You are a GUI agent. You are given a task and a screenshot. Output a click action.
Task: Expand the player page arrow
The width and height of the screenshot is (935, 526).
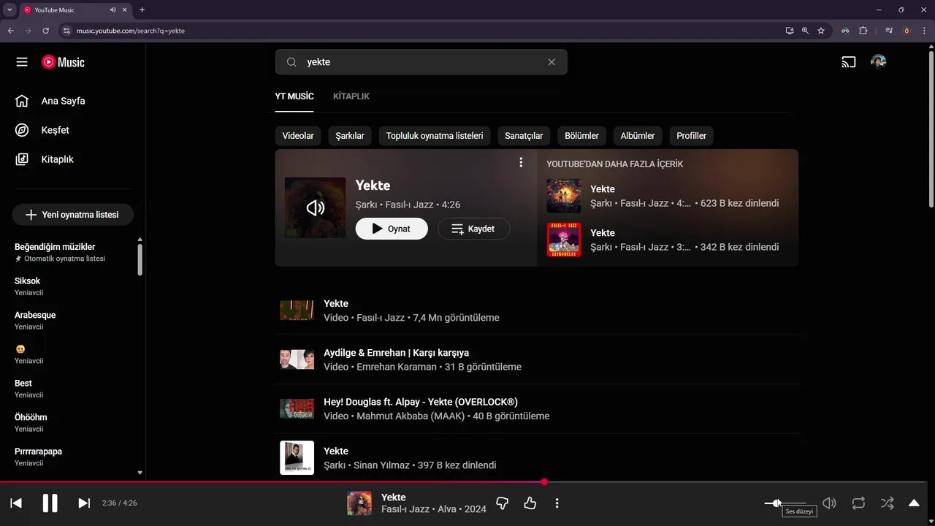(914, 503)
